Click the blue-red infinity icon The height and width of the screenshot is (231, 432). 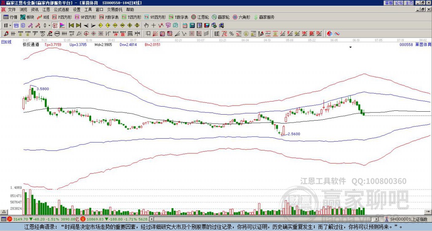[337, 34]
